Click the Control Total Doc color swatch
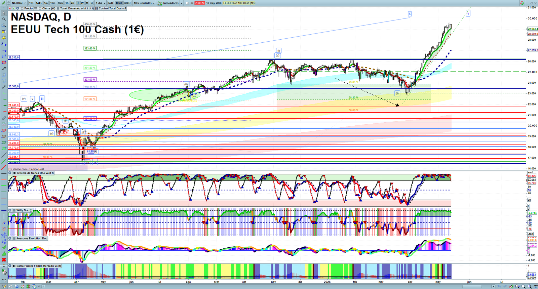Viewport: 538px width, 289px height. (x=97, y=8)
